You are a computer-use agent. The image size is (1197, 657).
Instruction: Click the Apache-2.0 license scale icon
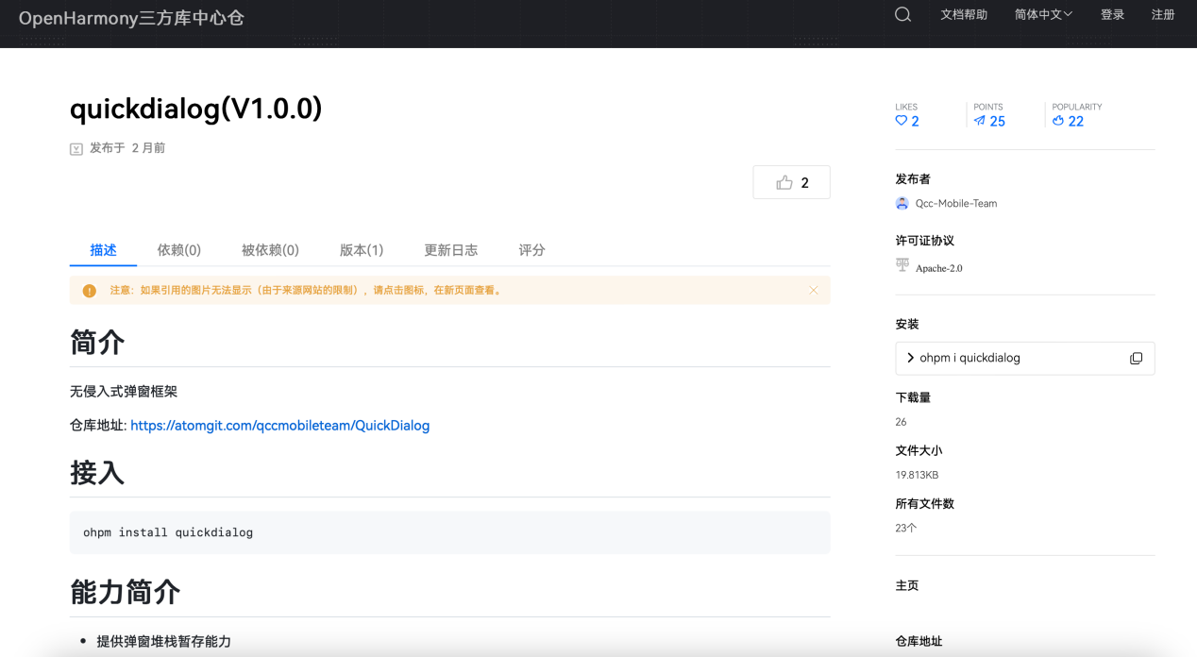(902, 265)
